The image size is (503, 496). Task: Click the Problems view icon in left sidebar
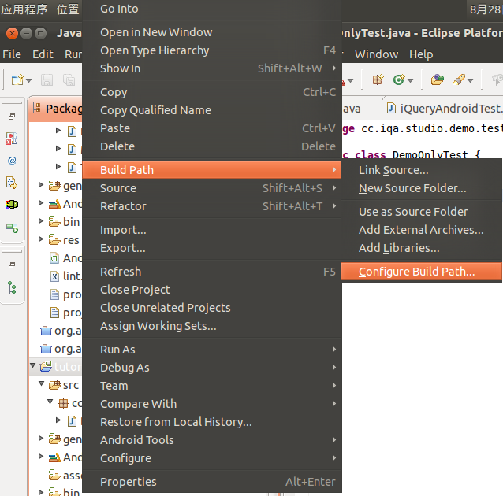pyautogui.click(x=12, y=139)
